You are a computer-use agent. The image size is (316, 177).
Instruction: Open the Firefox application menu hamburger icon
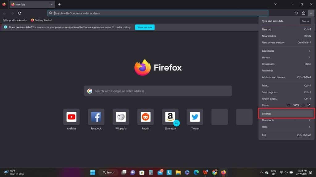(311, 13)
